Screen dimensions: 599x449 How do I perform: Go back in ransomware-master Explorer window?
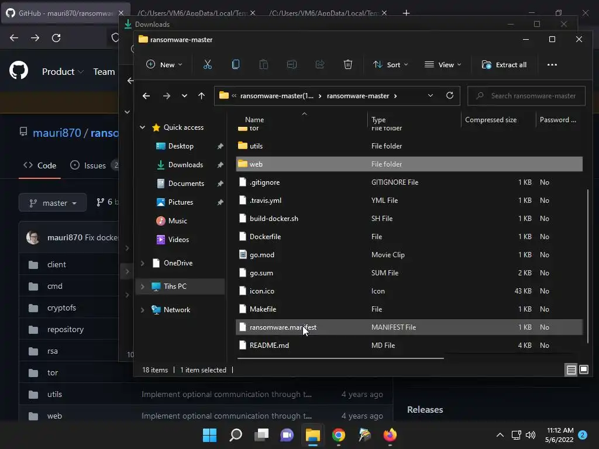coord(146,96)
